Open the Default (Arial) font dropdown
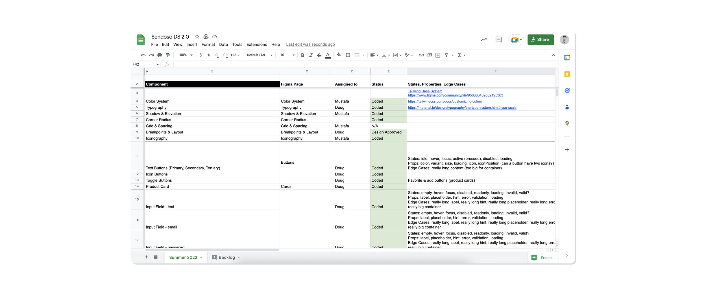The width and height of the screenshot is (706, 294). point(260,55)
